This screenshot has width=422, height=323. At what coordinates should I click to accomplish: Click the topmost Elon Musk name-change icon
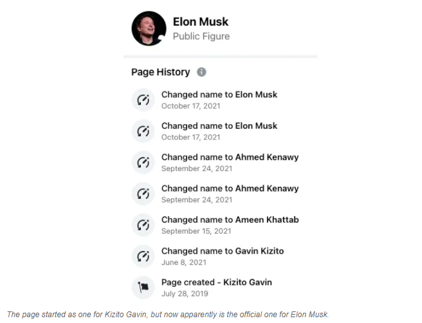pos(143,100)
